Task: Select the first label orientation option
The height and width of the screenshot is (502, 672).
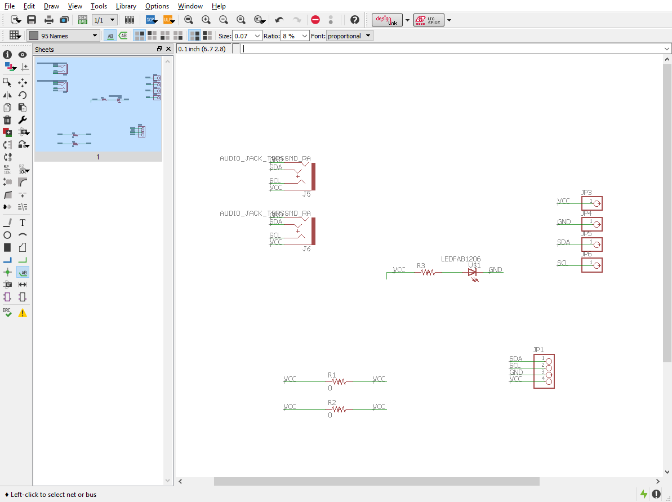Action: [x=140, y=36]
